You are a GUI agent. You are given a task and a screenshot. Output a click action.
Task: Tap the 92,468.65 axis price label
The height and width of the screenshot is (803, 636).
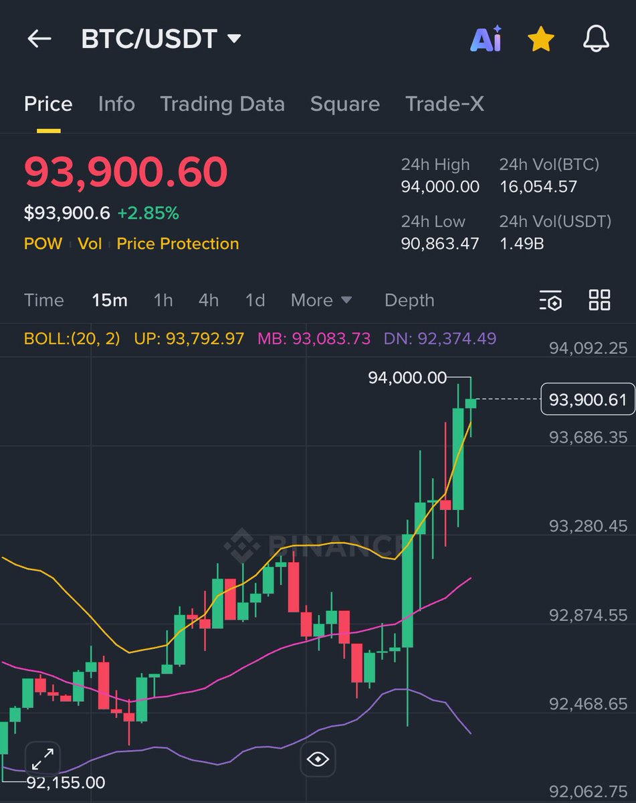pyautogui.click(x=589, y=704)
